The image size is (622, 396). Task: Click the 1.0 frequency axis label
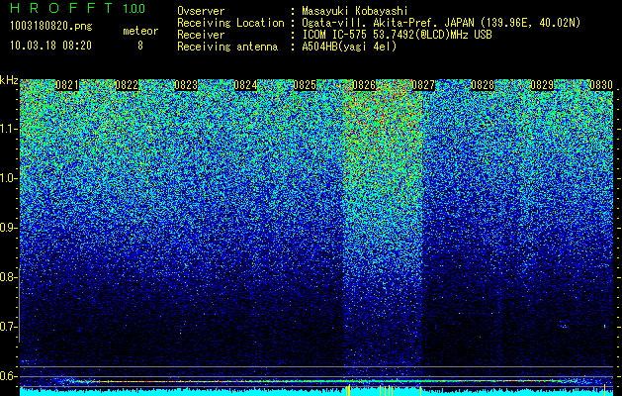[8, 178]
